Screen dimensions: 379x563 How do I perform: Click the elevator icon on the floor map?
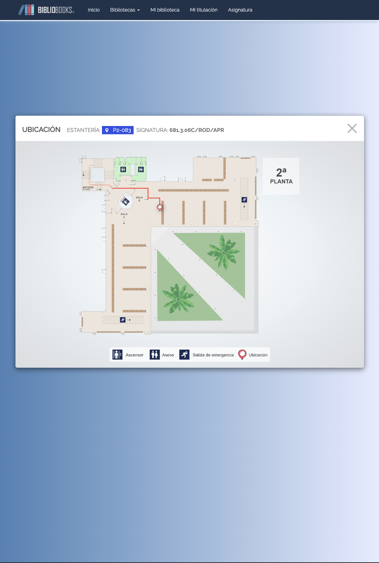click(126, 202)
